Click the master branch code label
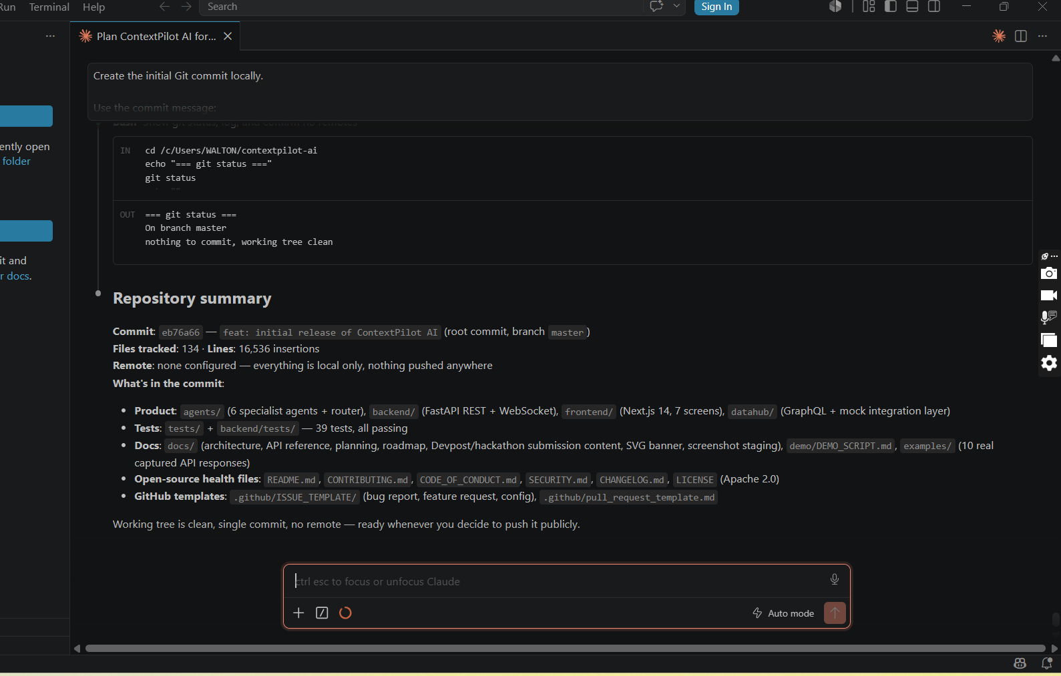Viewport: 1061px width, 676px height. (568, 332)
